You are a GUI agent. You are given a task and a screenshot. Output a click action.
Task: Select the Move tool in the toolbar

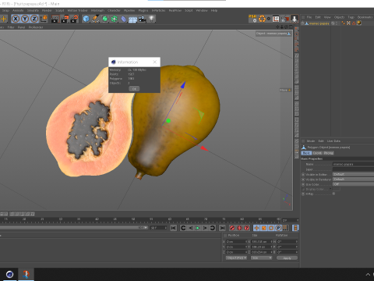point(4,19)
